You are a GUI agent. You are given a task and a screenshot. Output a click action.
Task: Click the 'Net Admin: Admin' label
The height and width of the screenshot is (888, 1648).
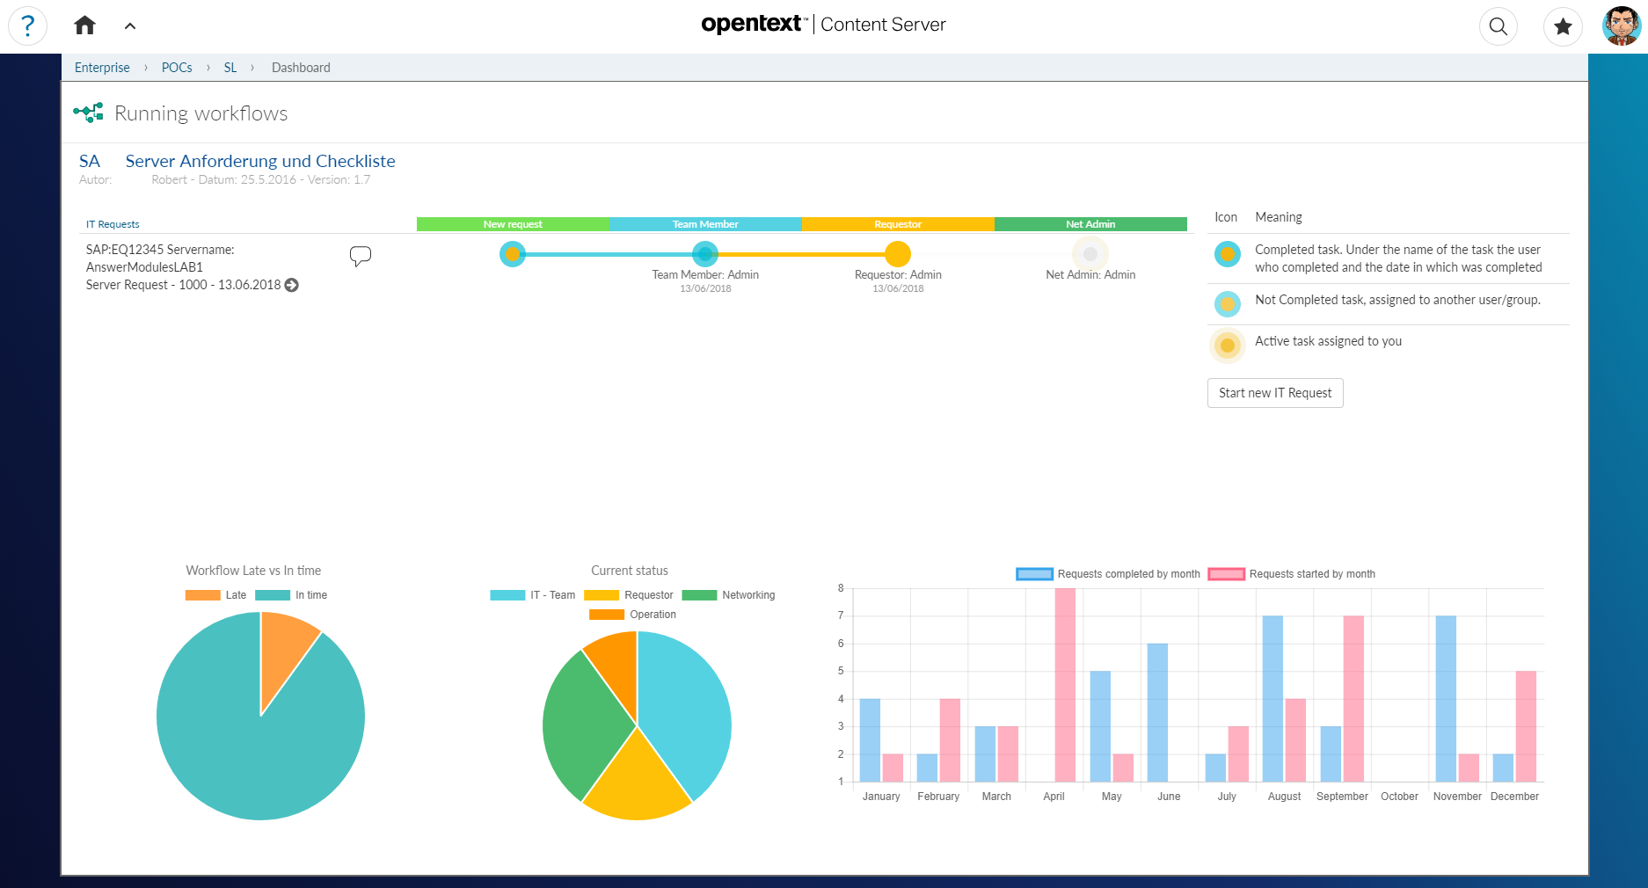pyautogui.click(x=1090, y=275)
